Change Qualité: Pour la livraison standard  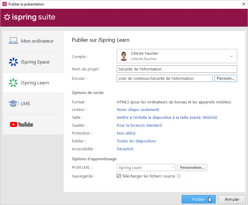tap(139, 125)
